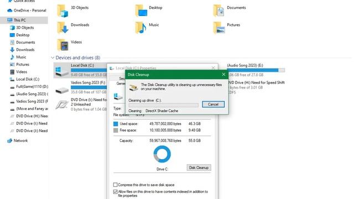Screen dimensions: 354x199
Task: Select Full(Game)1110 (D:) in sidebar
Action: [29, 87]
